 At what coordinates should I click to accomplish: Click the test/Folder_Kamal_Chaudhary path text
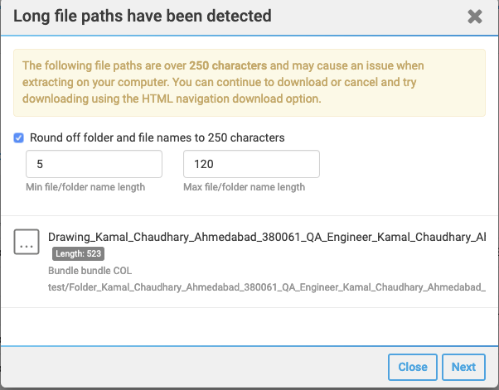pyautogui.click(x=267, y=286)
